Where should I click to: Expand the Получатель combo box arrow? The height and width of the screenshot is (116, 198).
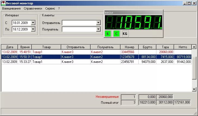click(98, 29)
